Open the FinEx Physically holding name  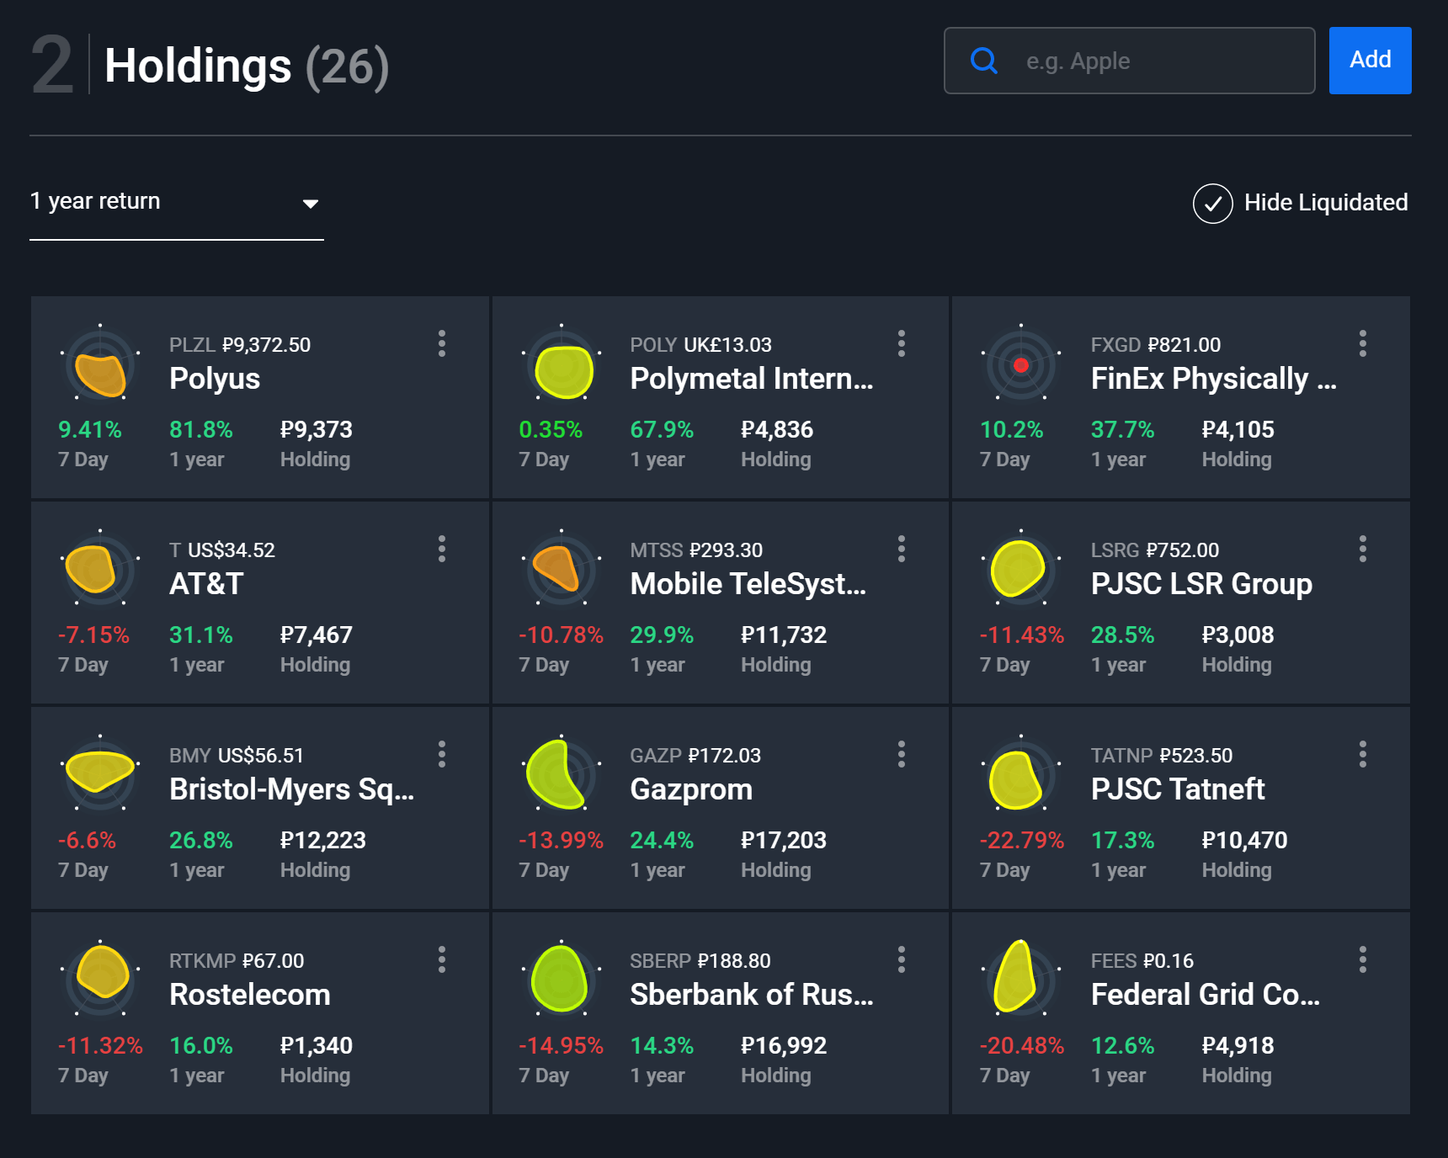coord(1214,379)
